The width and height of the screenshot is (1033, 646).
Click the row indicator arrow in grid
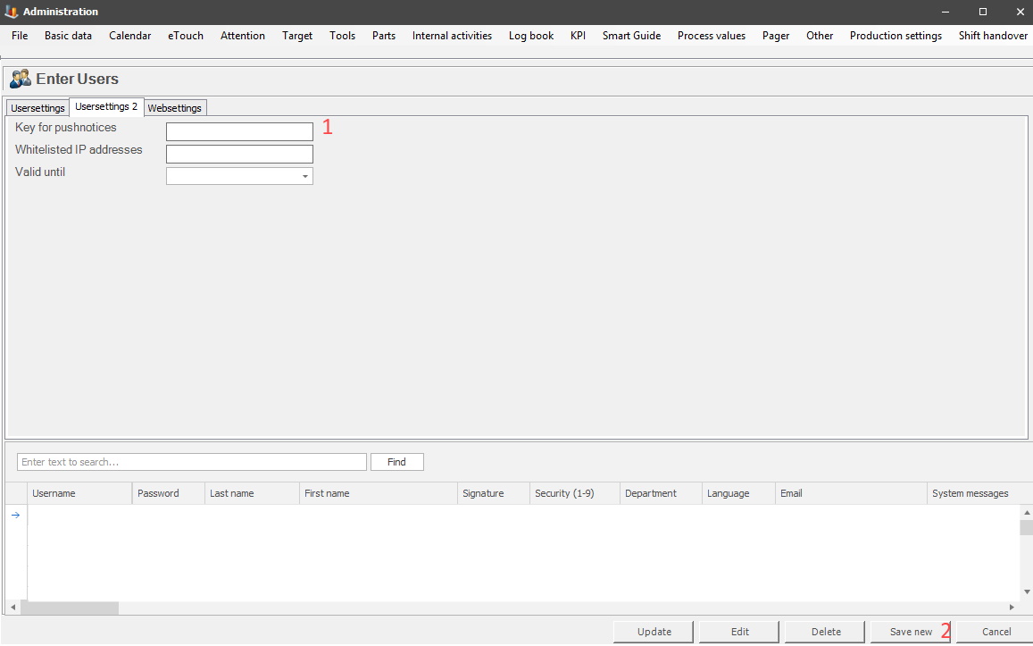16,515
